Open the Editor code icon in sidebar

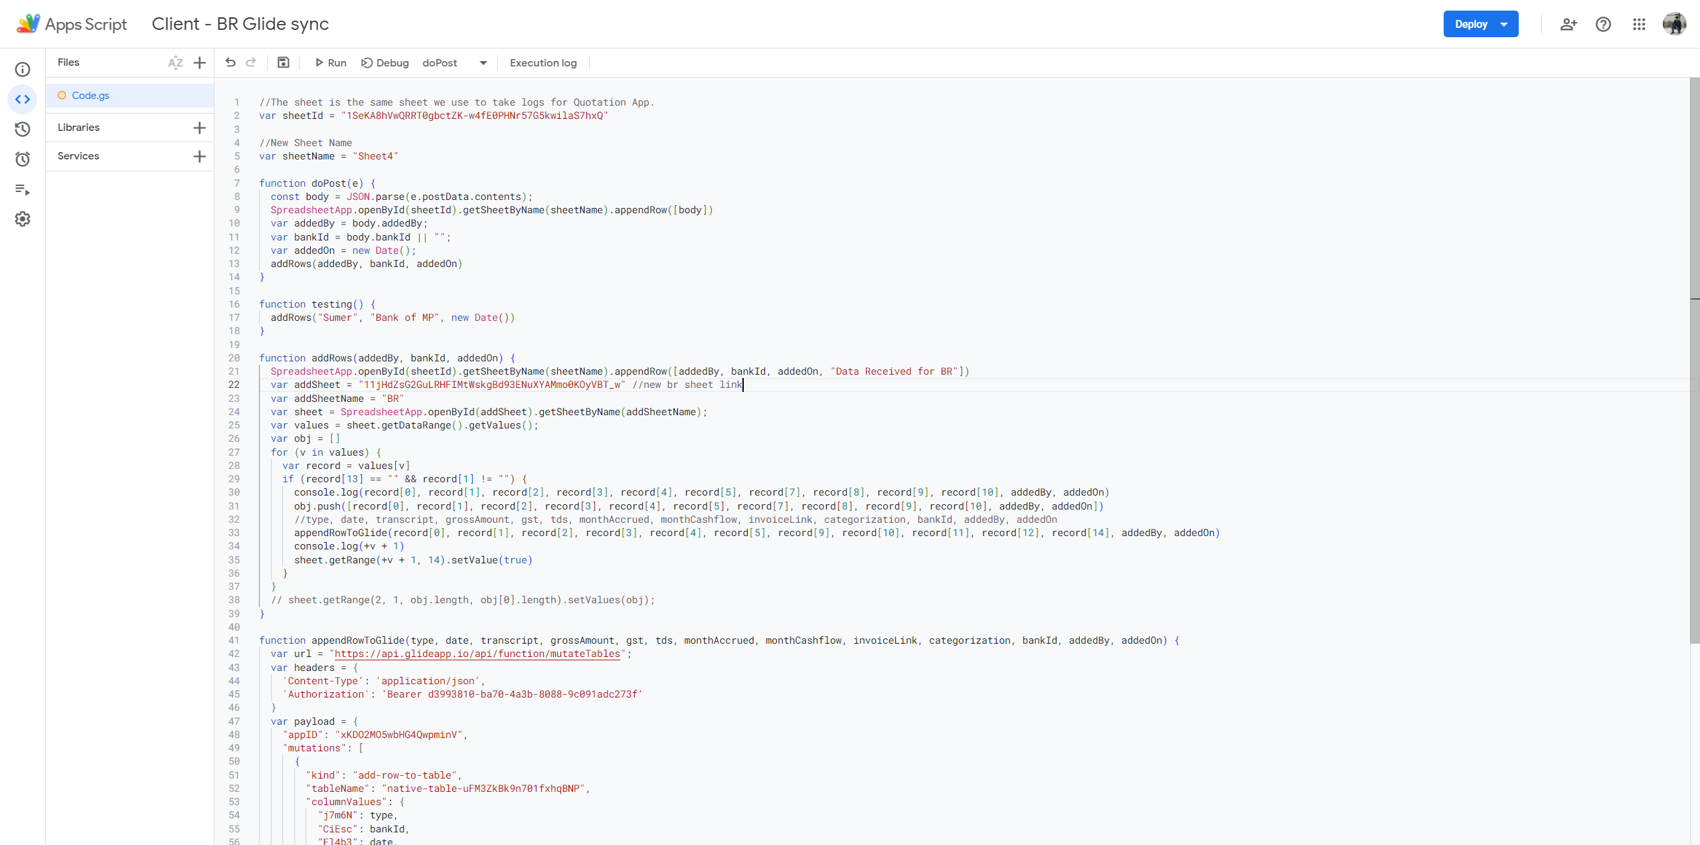(23, 100)
